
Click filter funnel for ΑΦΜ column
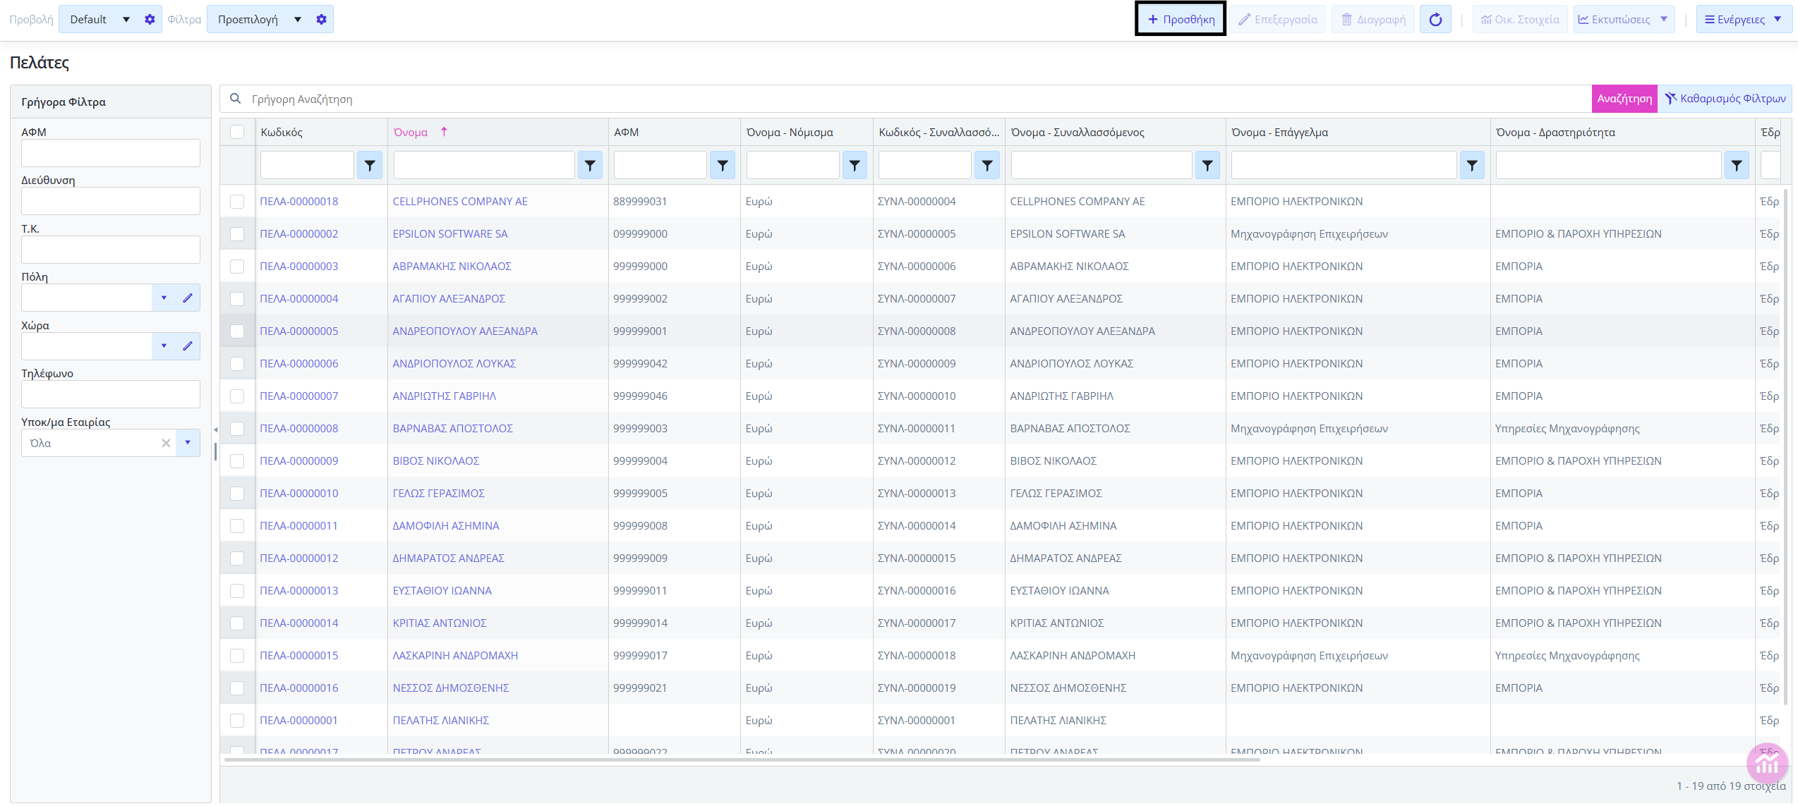(723, 166)
